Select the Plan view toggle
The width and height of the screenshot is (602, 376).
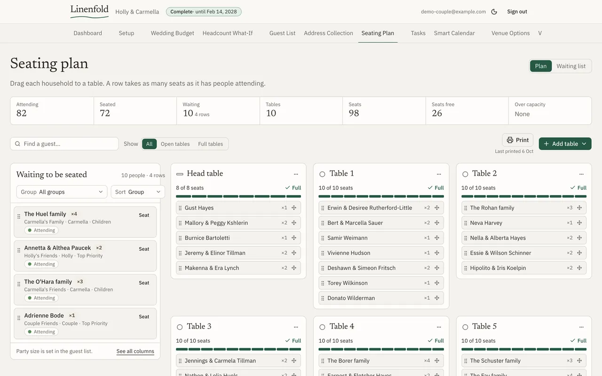tap(541, 66)
